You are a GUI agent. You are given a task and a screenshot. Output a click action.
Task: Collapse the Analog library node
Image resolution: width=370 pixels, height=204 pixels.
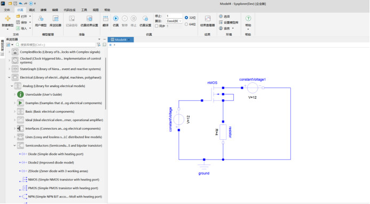12,86
